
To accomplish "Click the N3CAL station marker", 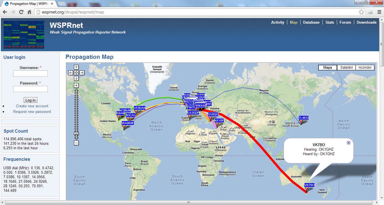I will (131, 115).
